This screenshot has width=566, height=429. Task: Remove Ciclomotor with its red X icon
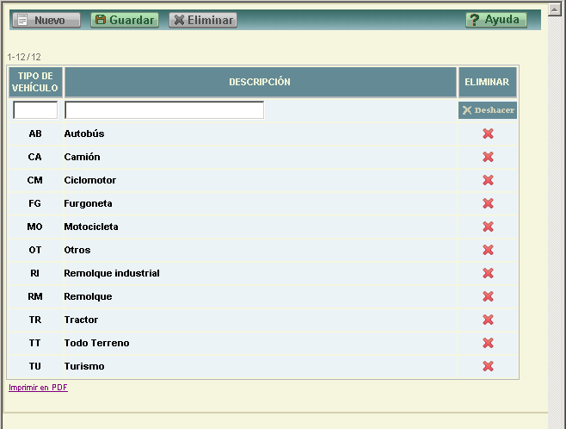point(488,180)
